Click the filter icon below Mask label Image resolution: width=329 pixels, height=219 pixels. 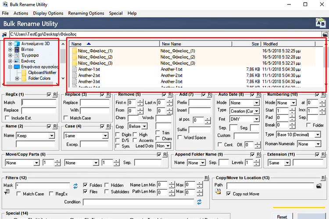[x=7, y=191]
